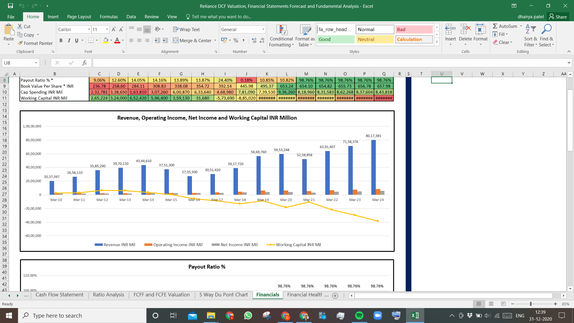Click the New Sheet plus button
Viewport: 574px width, 323px height.
point(335,295)
